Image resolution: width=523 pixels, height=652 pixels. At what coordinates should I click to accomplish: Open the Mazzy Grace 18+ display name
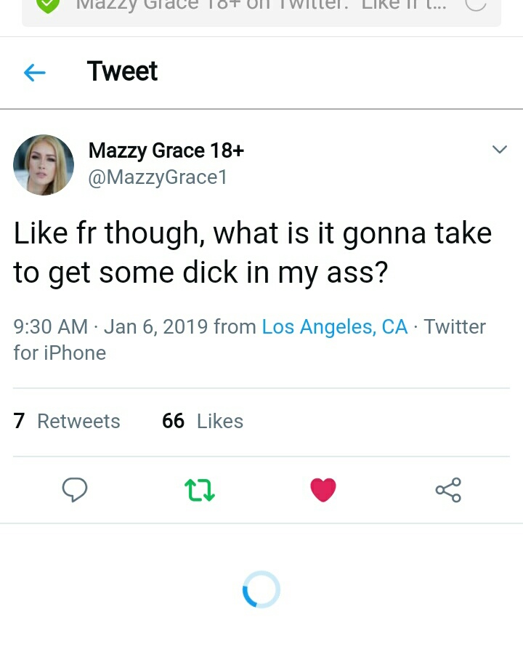pyautogui.click(x=166, y=150)
